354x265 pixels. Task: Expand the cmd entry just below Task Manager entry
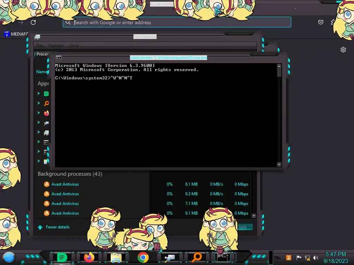(38, 142)
